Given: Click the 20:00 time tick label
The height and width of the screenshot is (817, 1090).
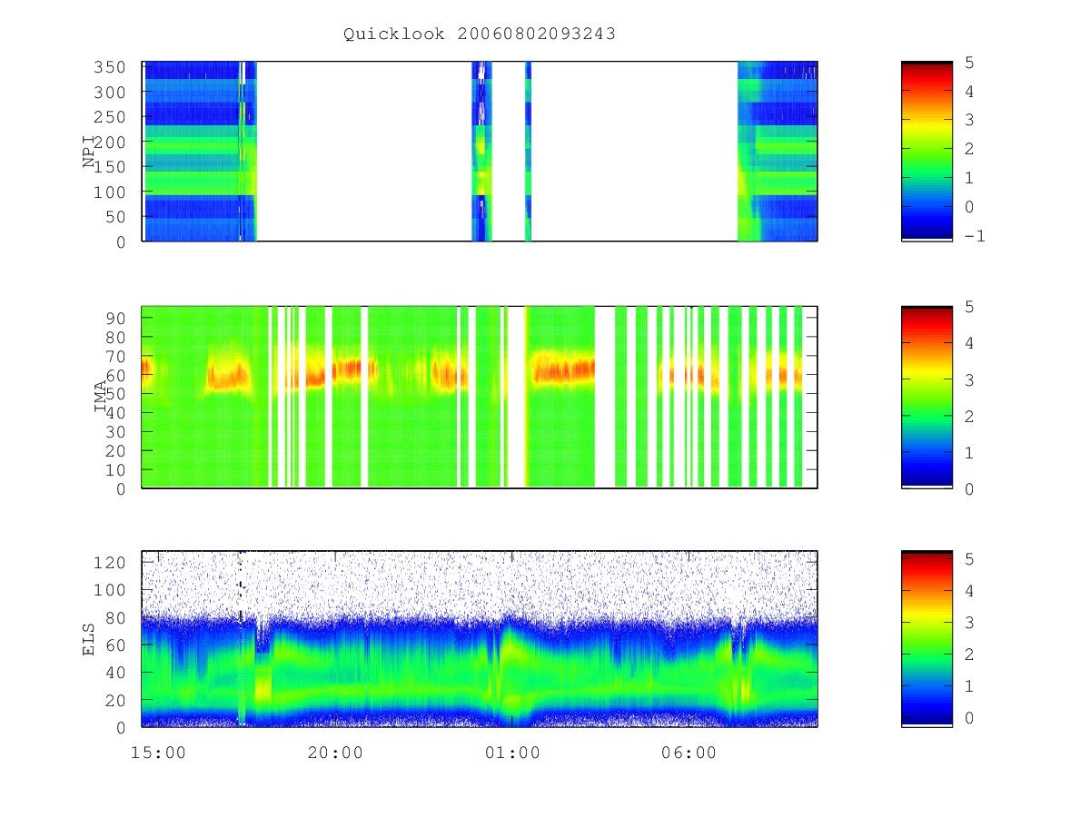Looking at the screenshot, I should click(x=335, y=753).
